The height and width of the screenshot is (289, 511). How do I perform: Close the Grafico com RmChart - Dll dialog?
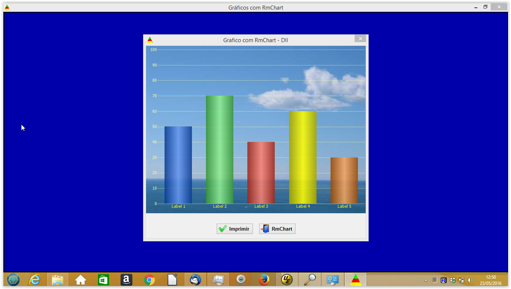pos(360,38)
